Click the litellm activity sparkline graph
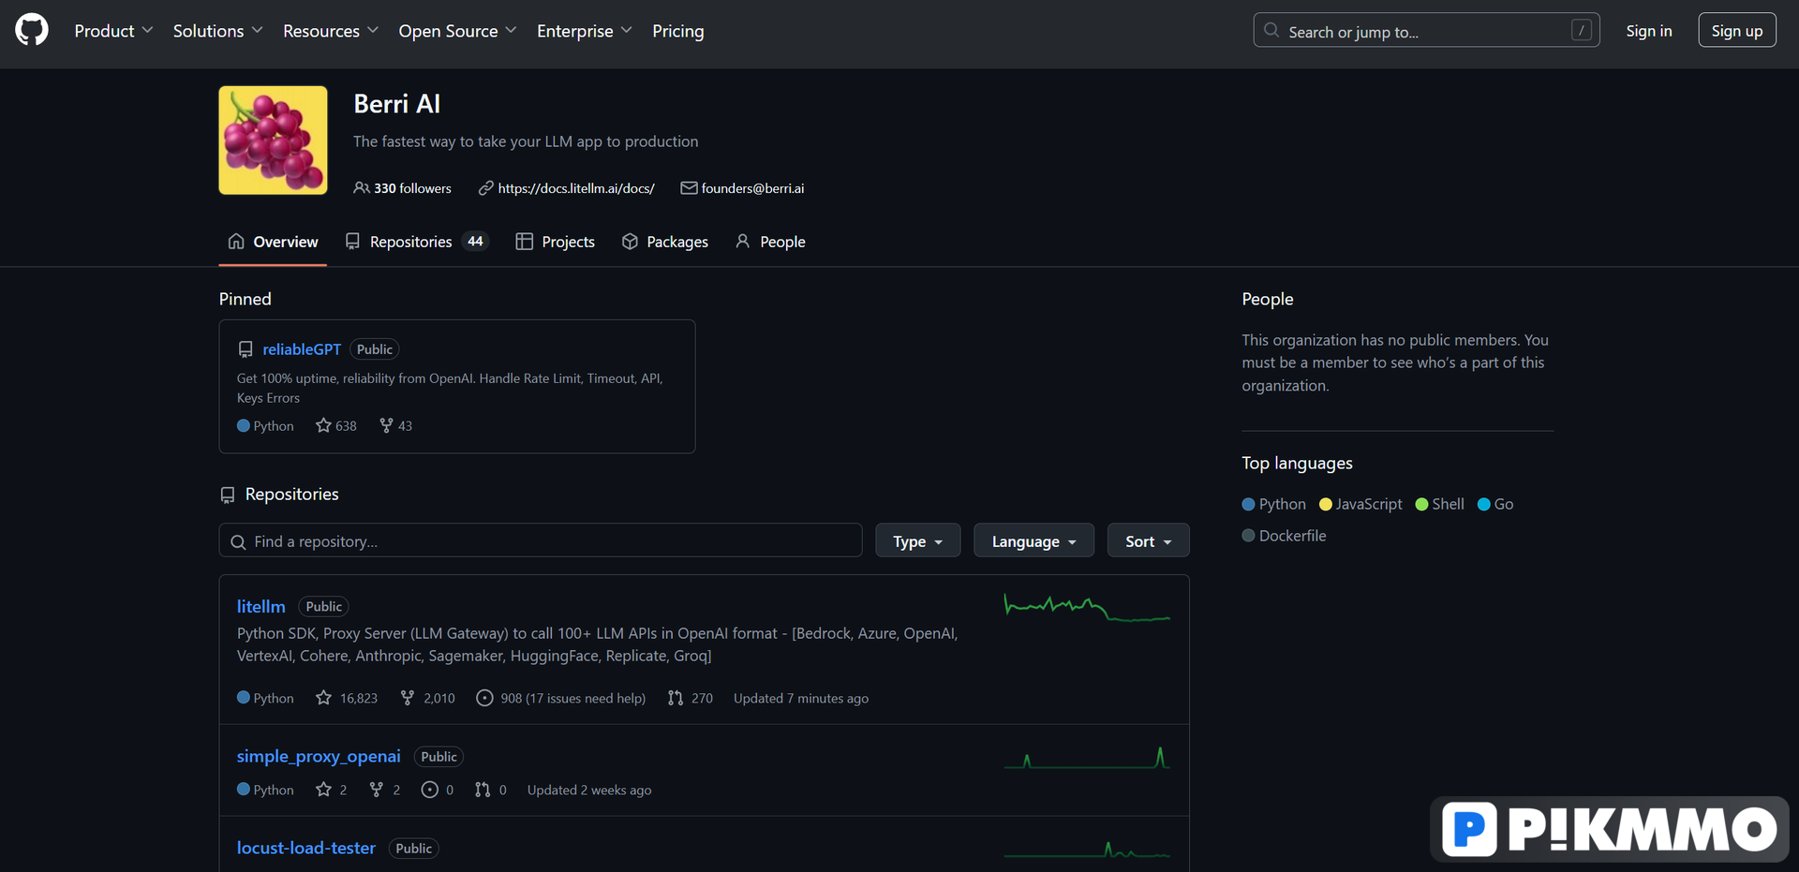The width and height of the screenshot is (1799, 872). pos(1087,607)
